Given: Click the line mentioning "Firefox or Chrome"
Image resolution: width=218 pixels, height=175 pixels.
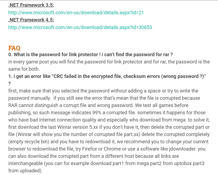Looking at the screenshot, I should pos(107,149).
